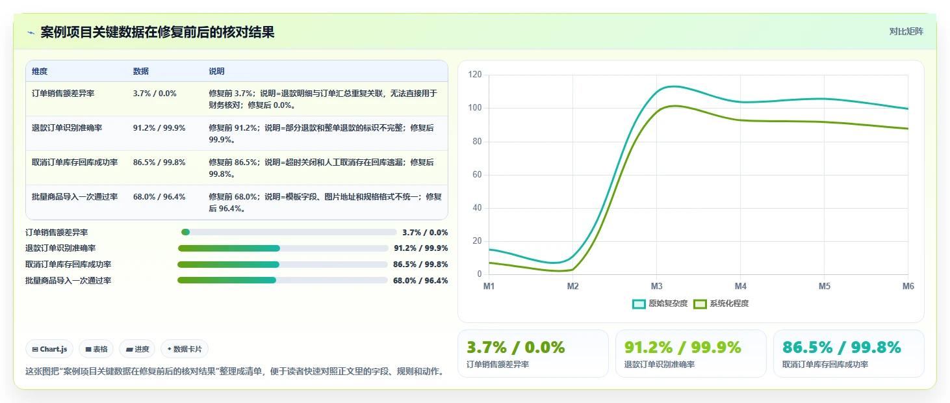Select table cell 批量商品导入一次通过率

pos(75,197)
